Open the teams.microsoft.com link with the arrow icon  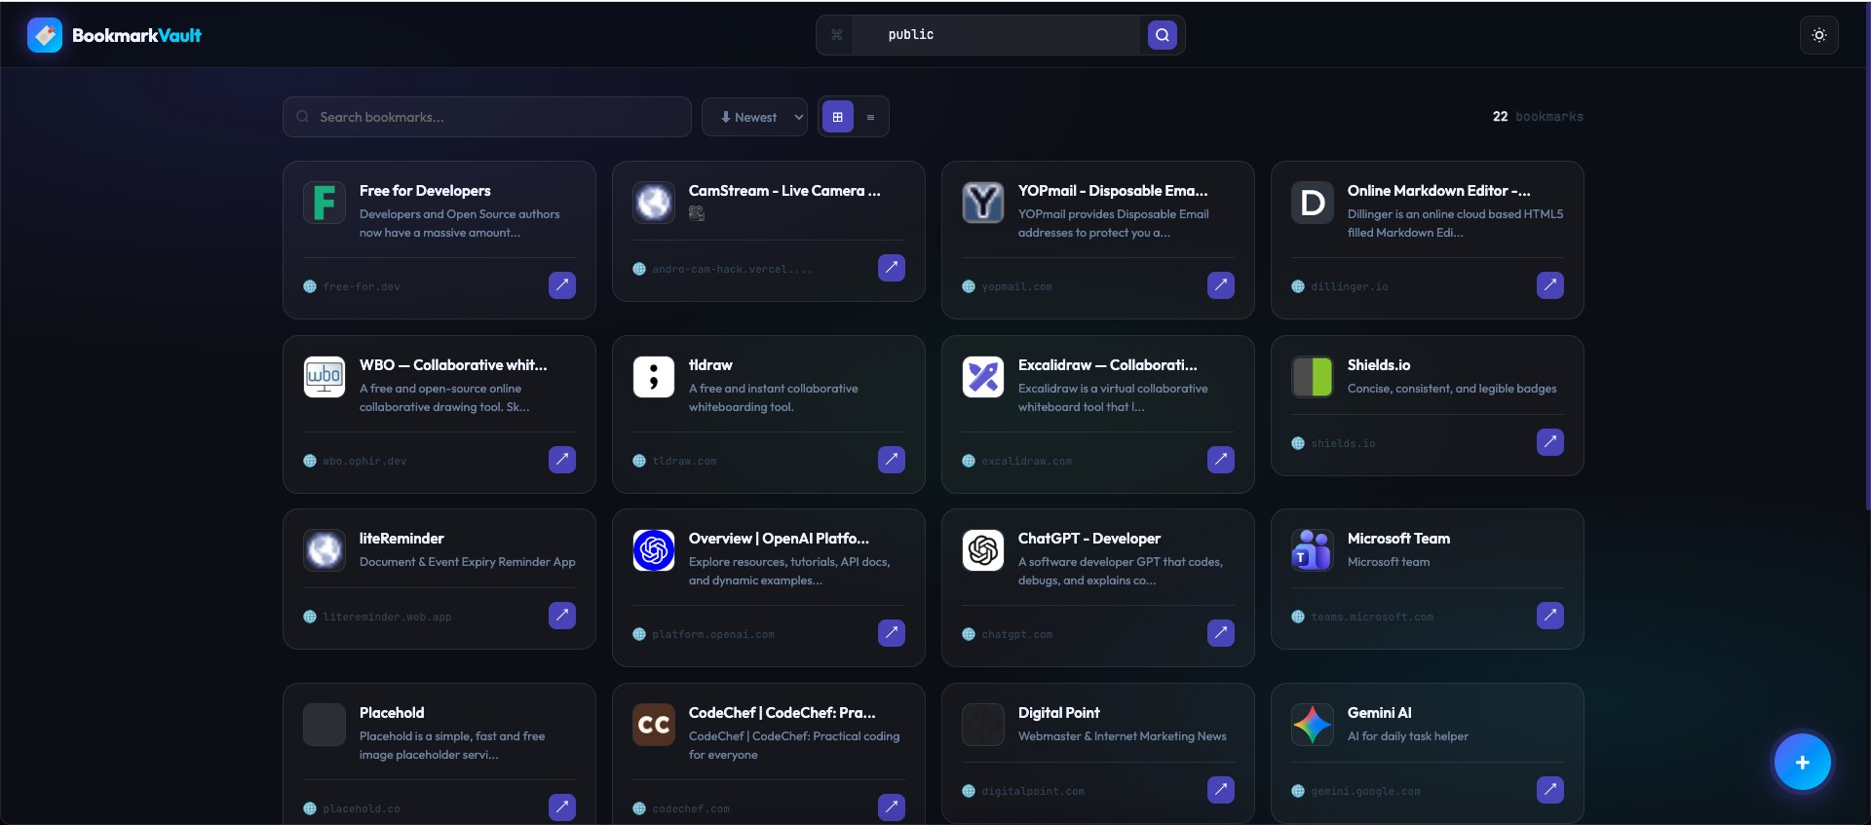pos(1550,616)
